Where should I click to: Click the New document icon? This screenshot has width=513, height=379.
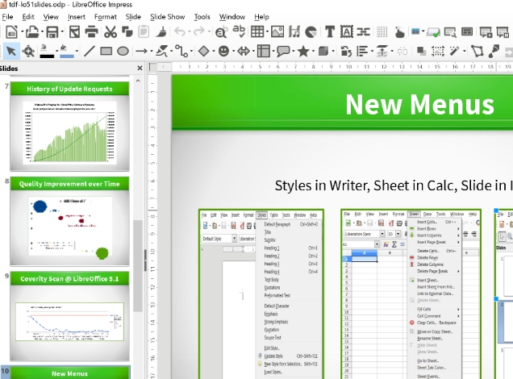12,32
